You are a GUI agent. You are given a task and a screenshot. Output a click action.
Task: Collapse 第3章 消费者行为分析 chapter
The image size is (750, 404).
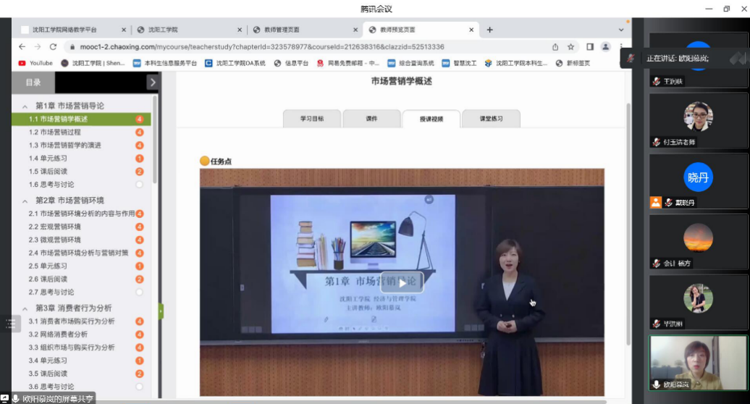[25, 308]
